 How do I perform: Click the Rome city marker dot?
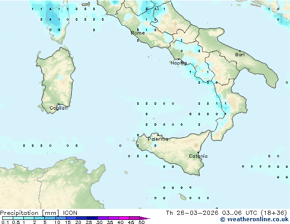pyautogui.click(x=138, y=30)
